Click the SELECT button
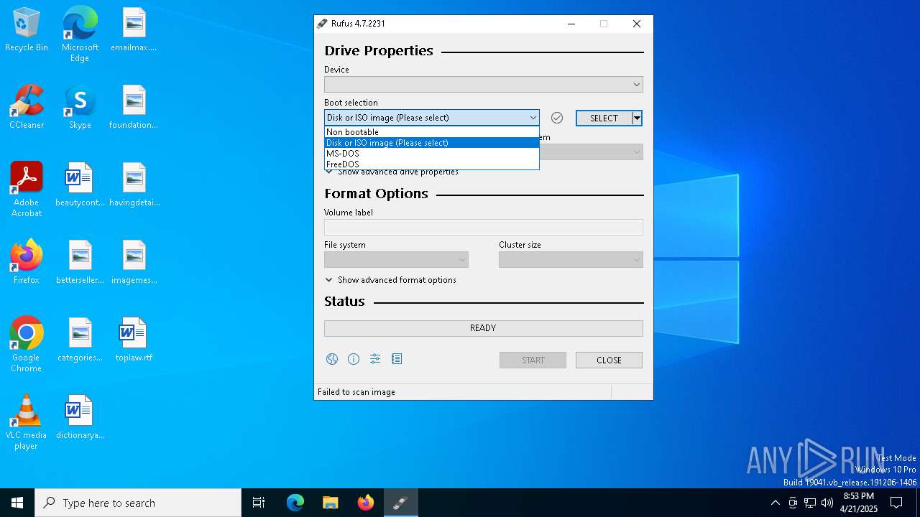Viewport: 920px width, 517px height. click(x=604, y=118)
